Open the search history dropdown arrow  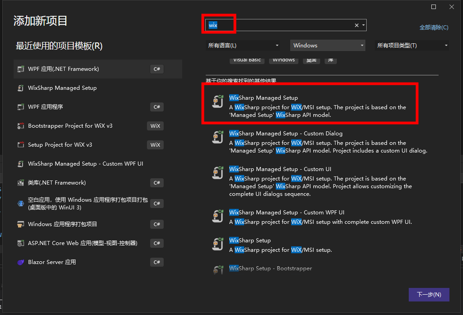[x=364, y=25]
